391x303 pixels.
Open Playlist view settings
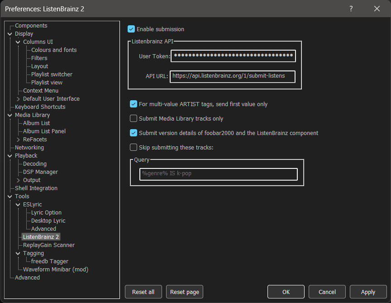tap(47, 83)
